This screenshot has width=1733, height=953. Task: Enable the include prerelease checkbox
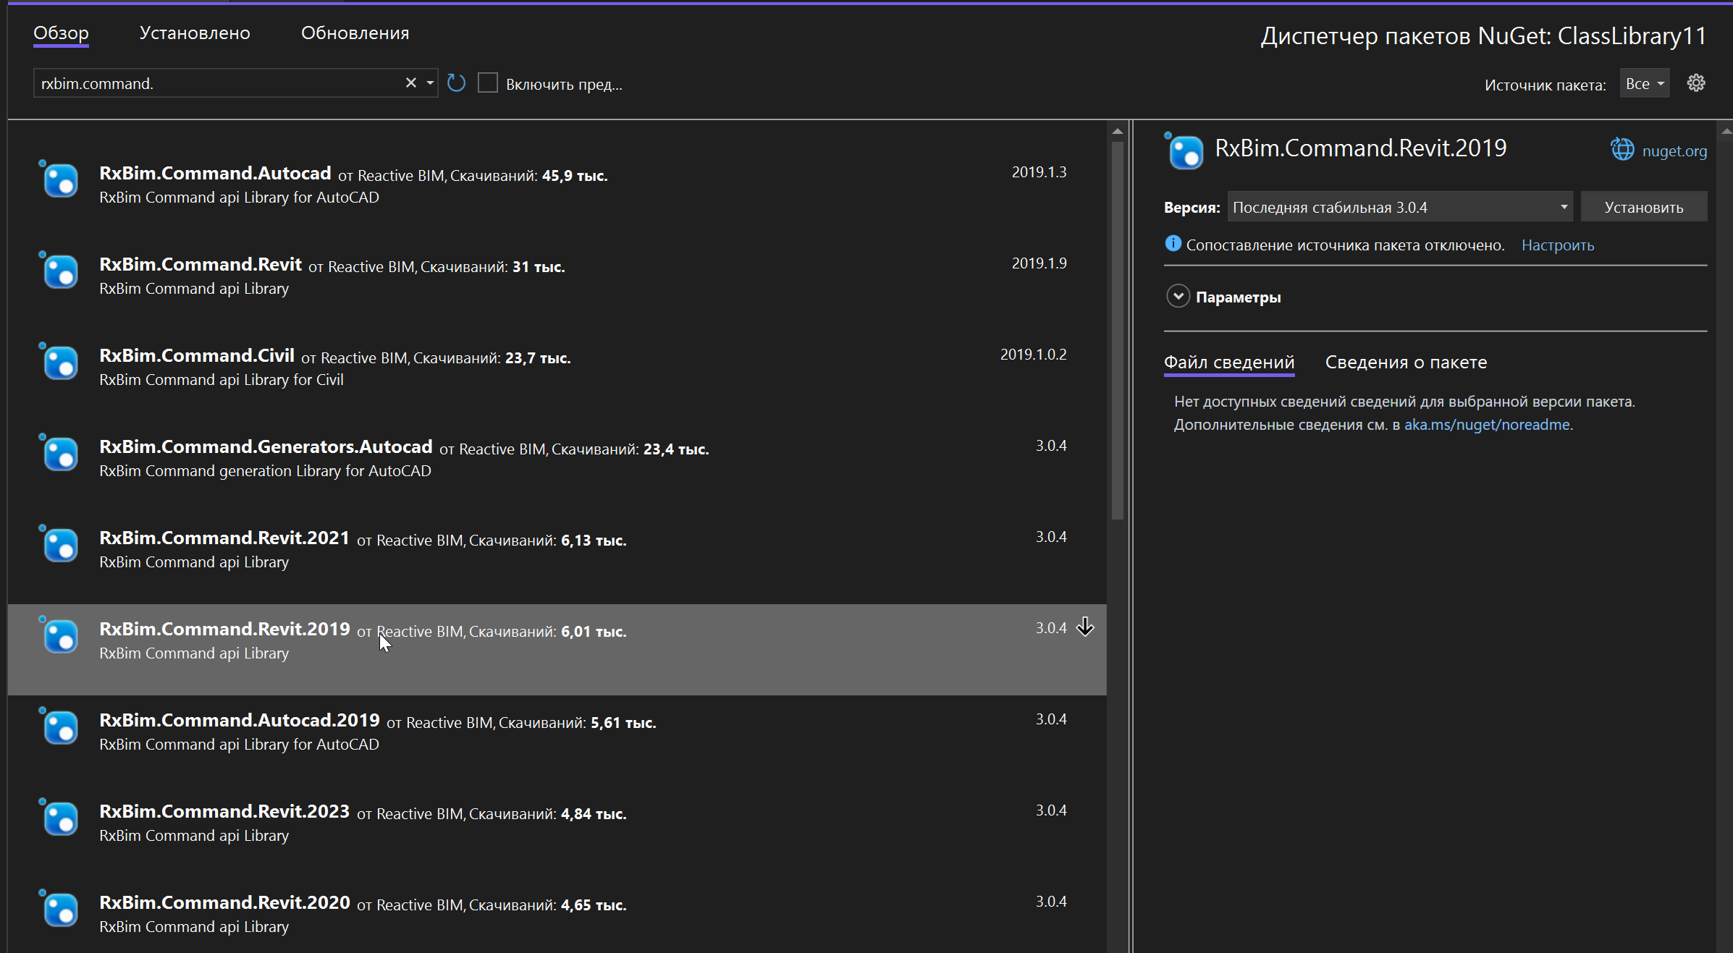pyautogui.click(x=488, y=83)
